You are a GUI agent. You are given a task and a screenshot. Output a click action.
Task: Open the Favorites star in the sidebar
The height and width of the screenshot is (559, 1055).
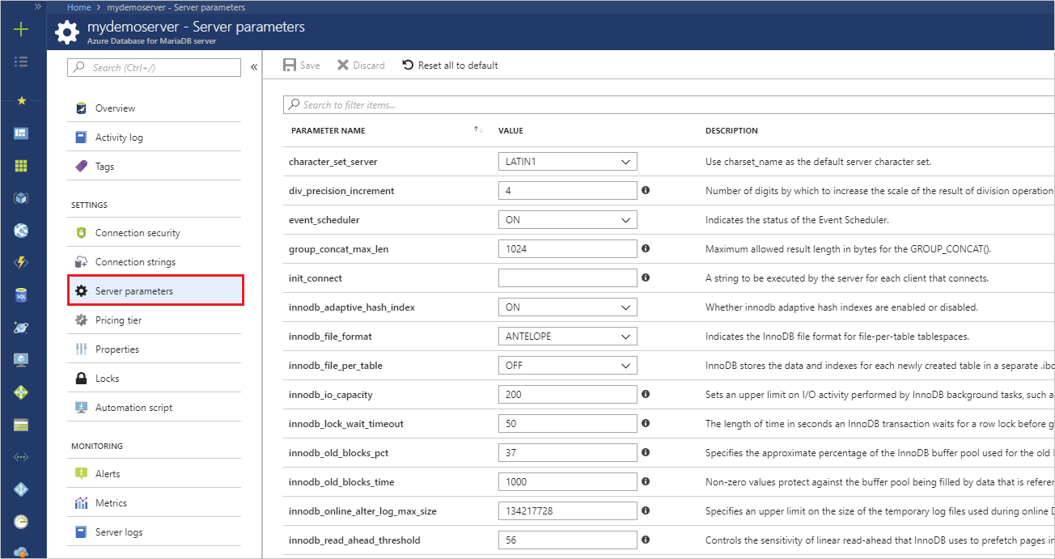click(x=23, y=102)
